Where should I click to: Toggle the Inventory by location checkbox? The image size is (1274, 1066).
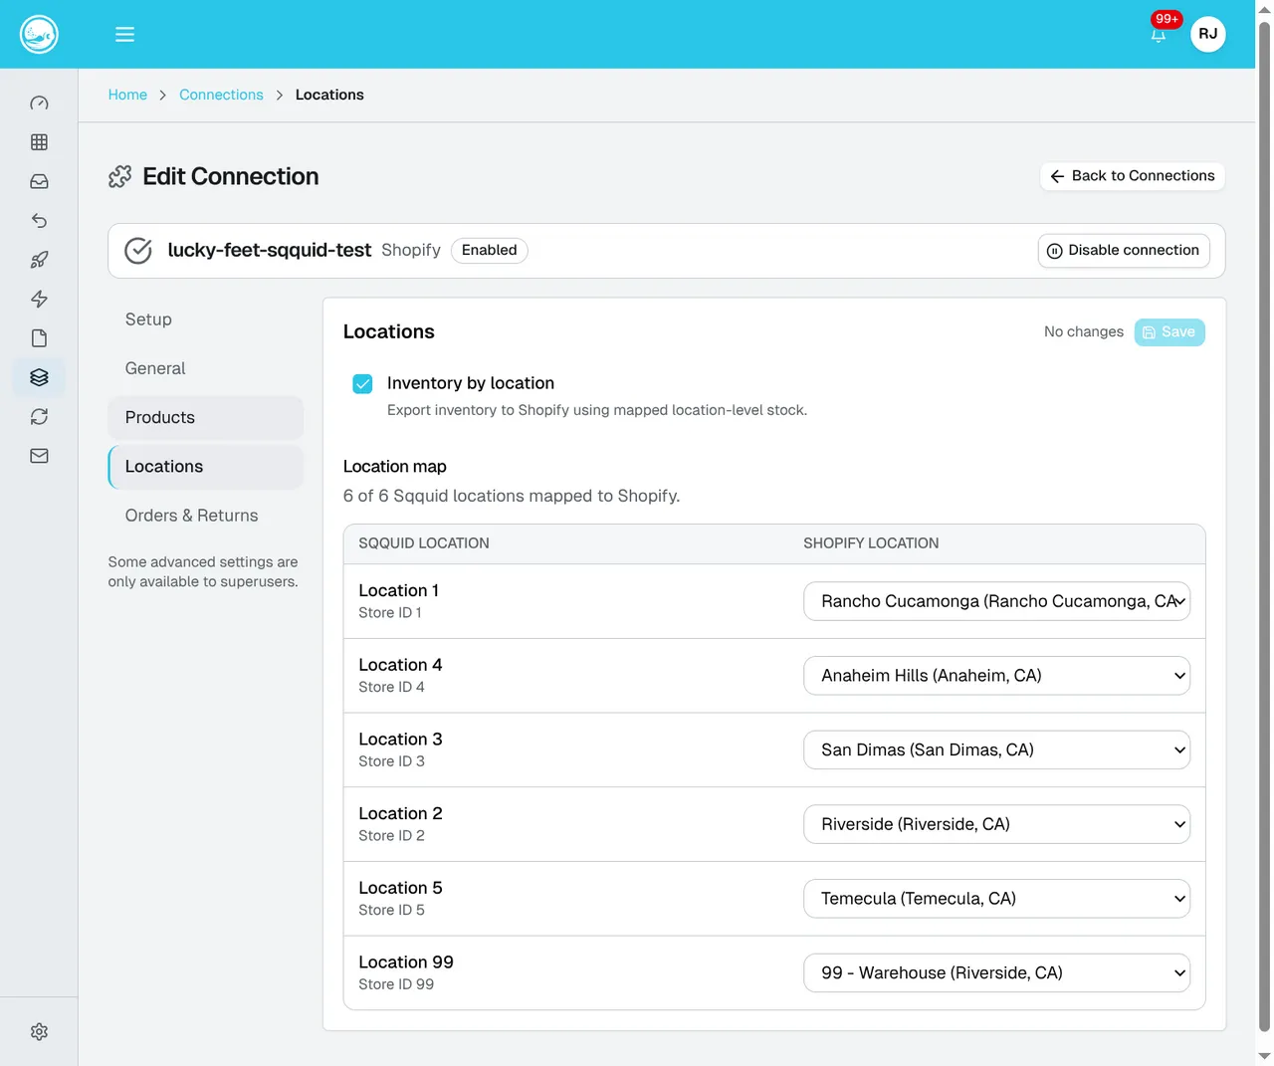point(362,384)
